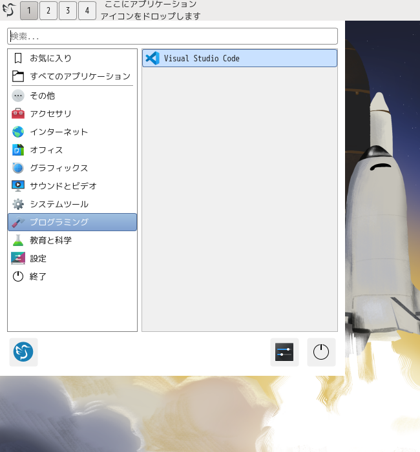This screenshot has height=452, width=420.
Task: Click the gear icon for システムツール
Action: coord(18,204)
